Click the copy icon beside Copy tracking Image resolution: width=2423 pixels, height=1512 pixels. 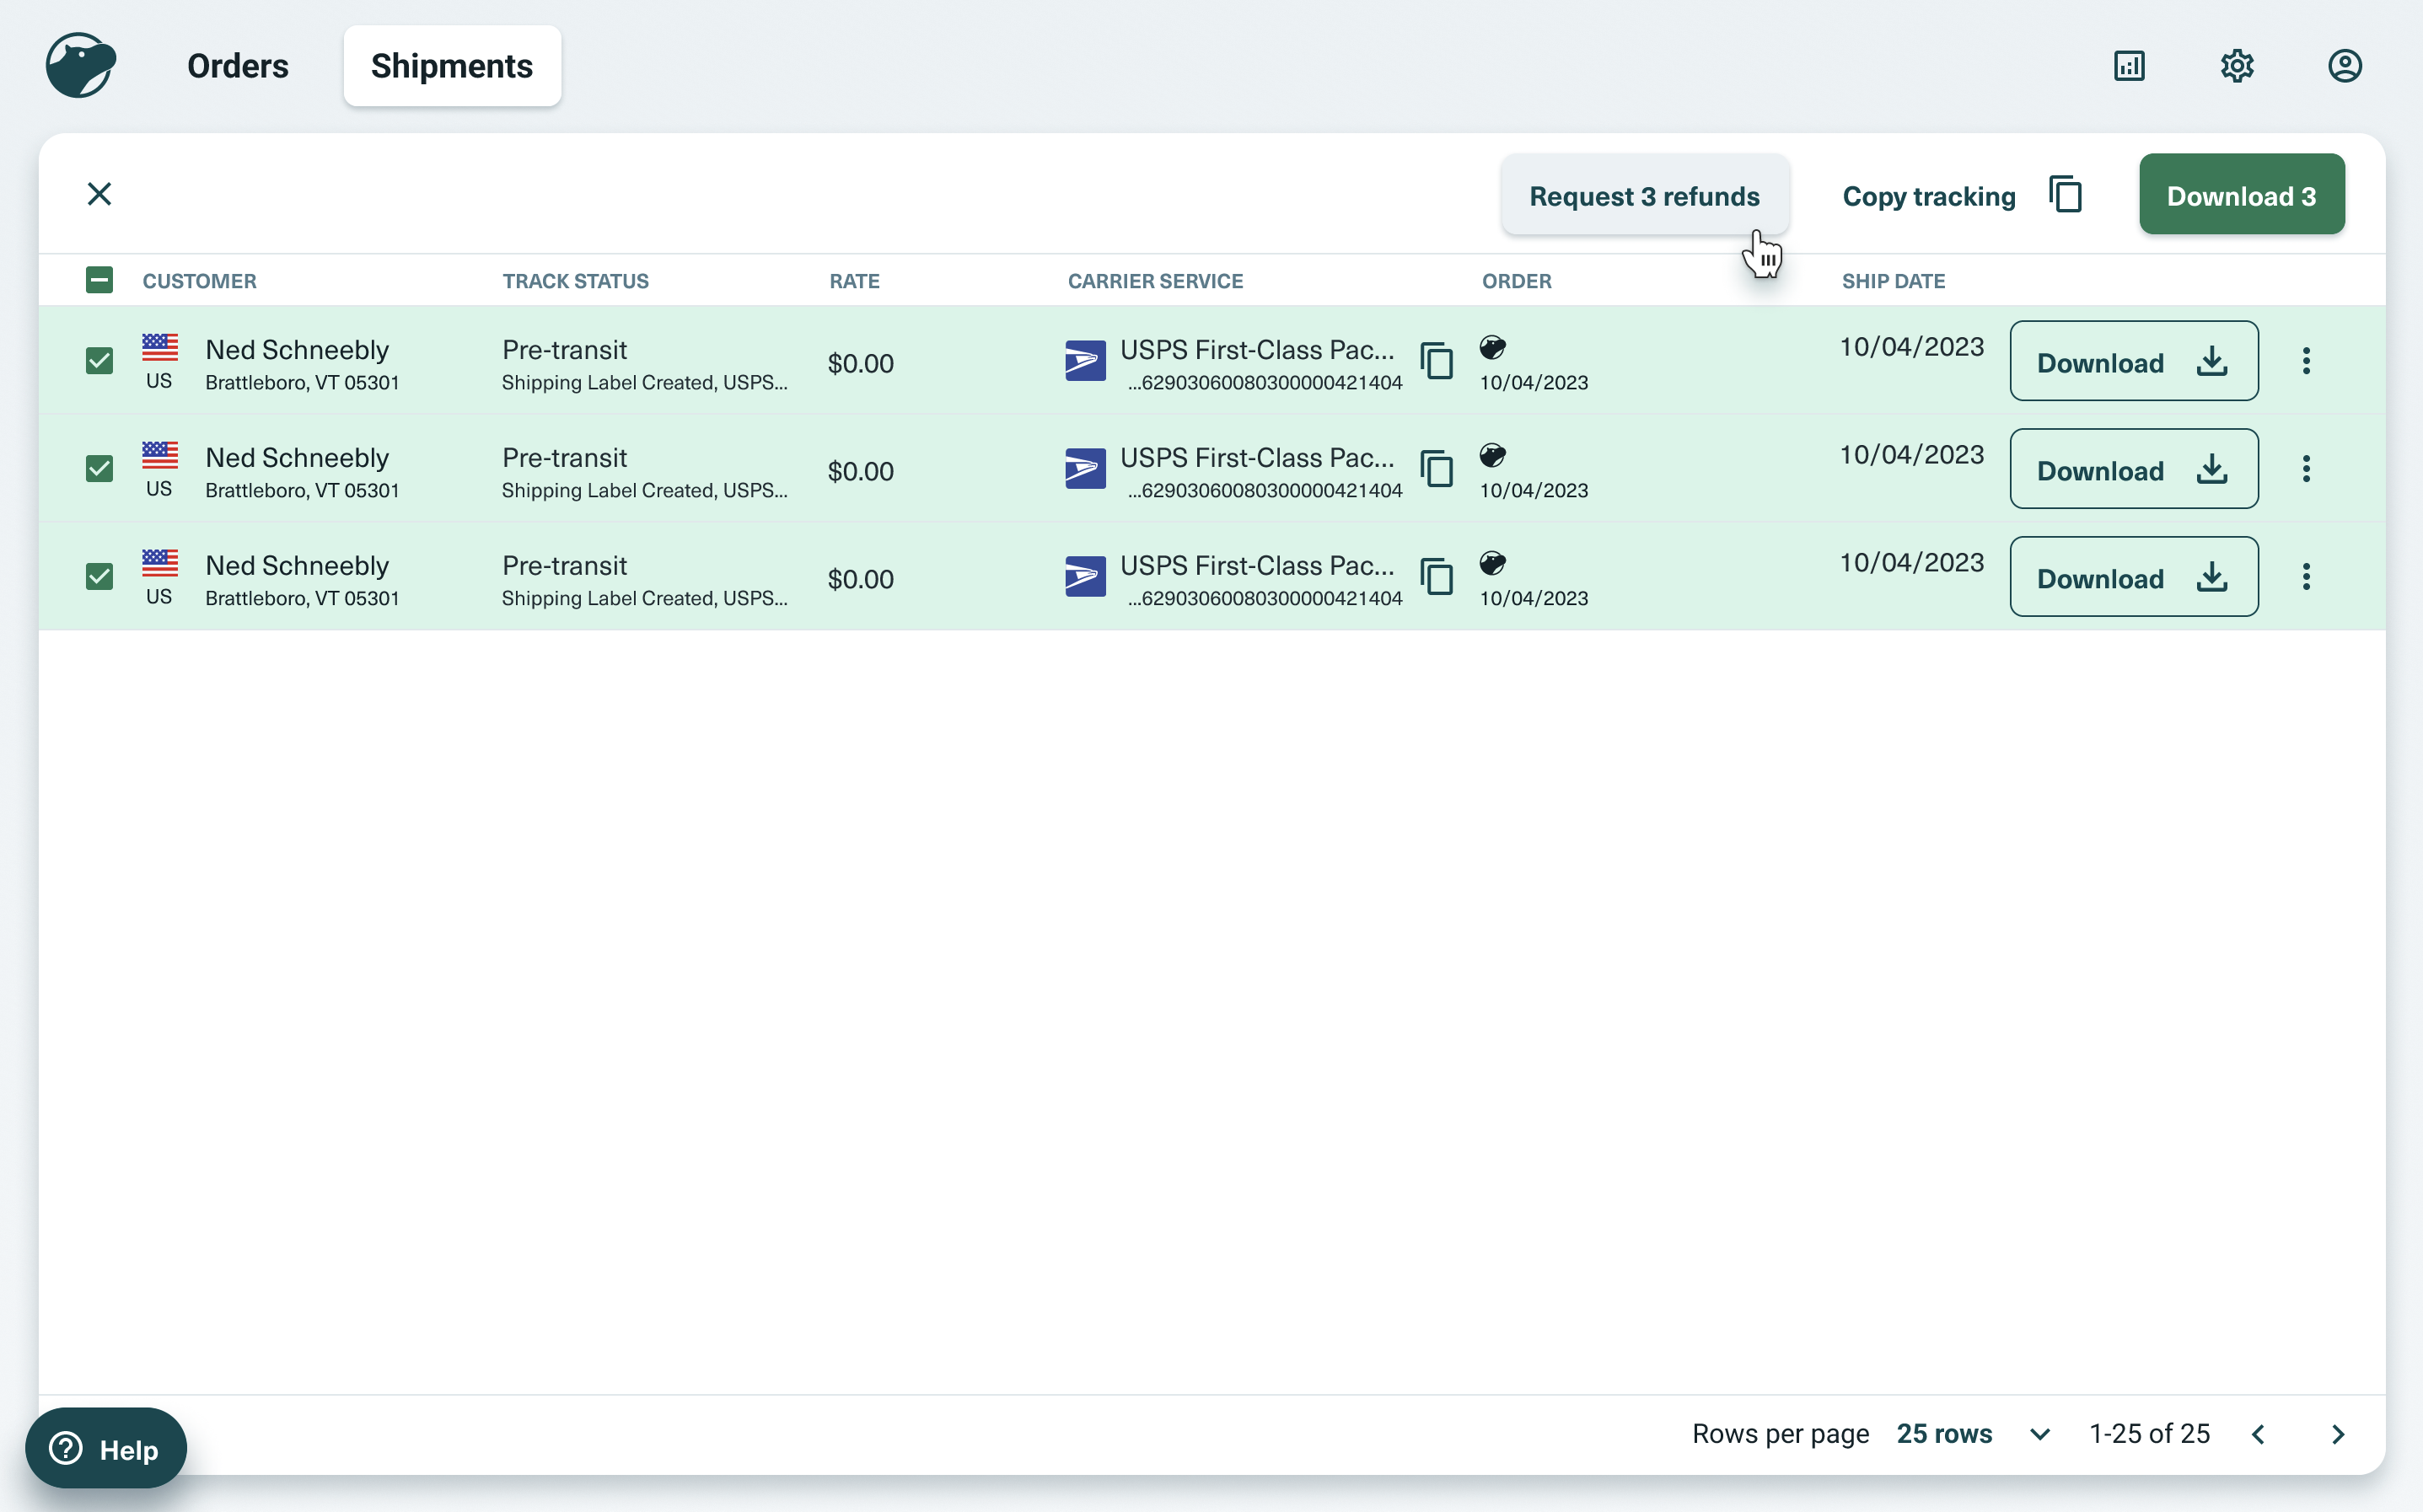pos(2065,194)
